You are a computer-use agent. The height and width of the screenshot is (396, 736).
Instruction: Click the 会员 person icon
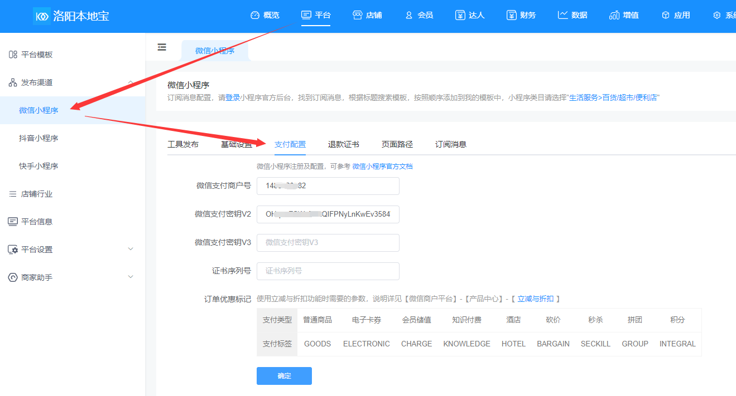click(x=409, y=15)
